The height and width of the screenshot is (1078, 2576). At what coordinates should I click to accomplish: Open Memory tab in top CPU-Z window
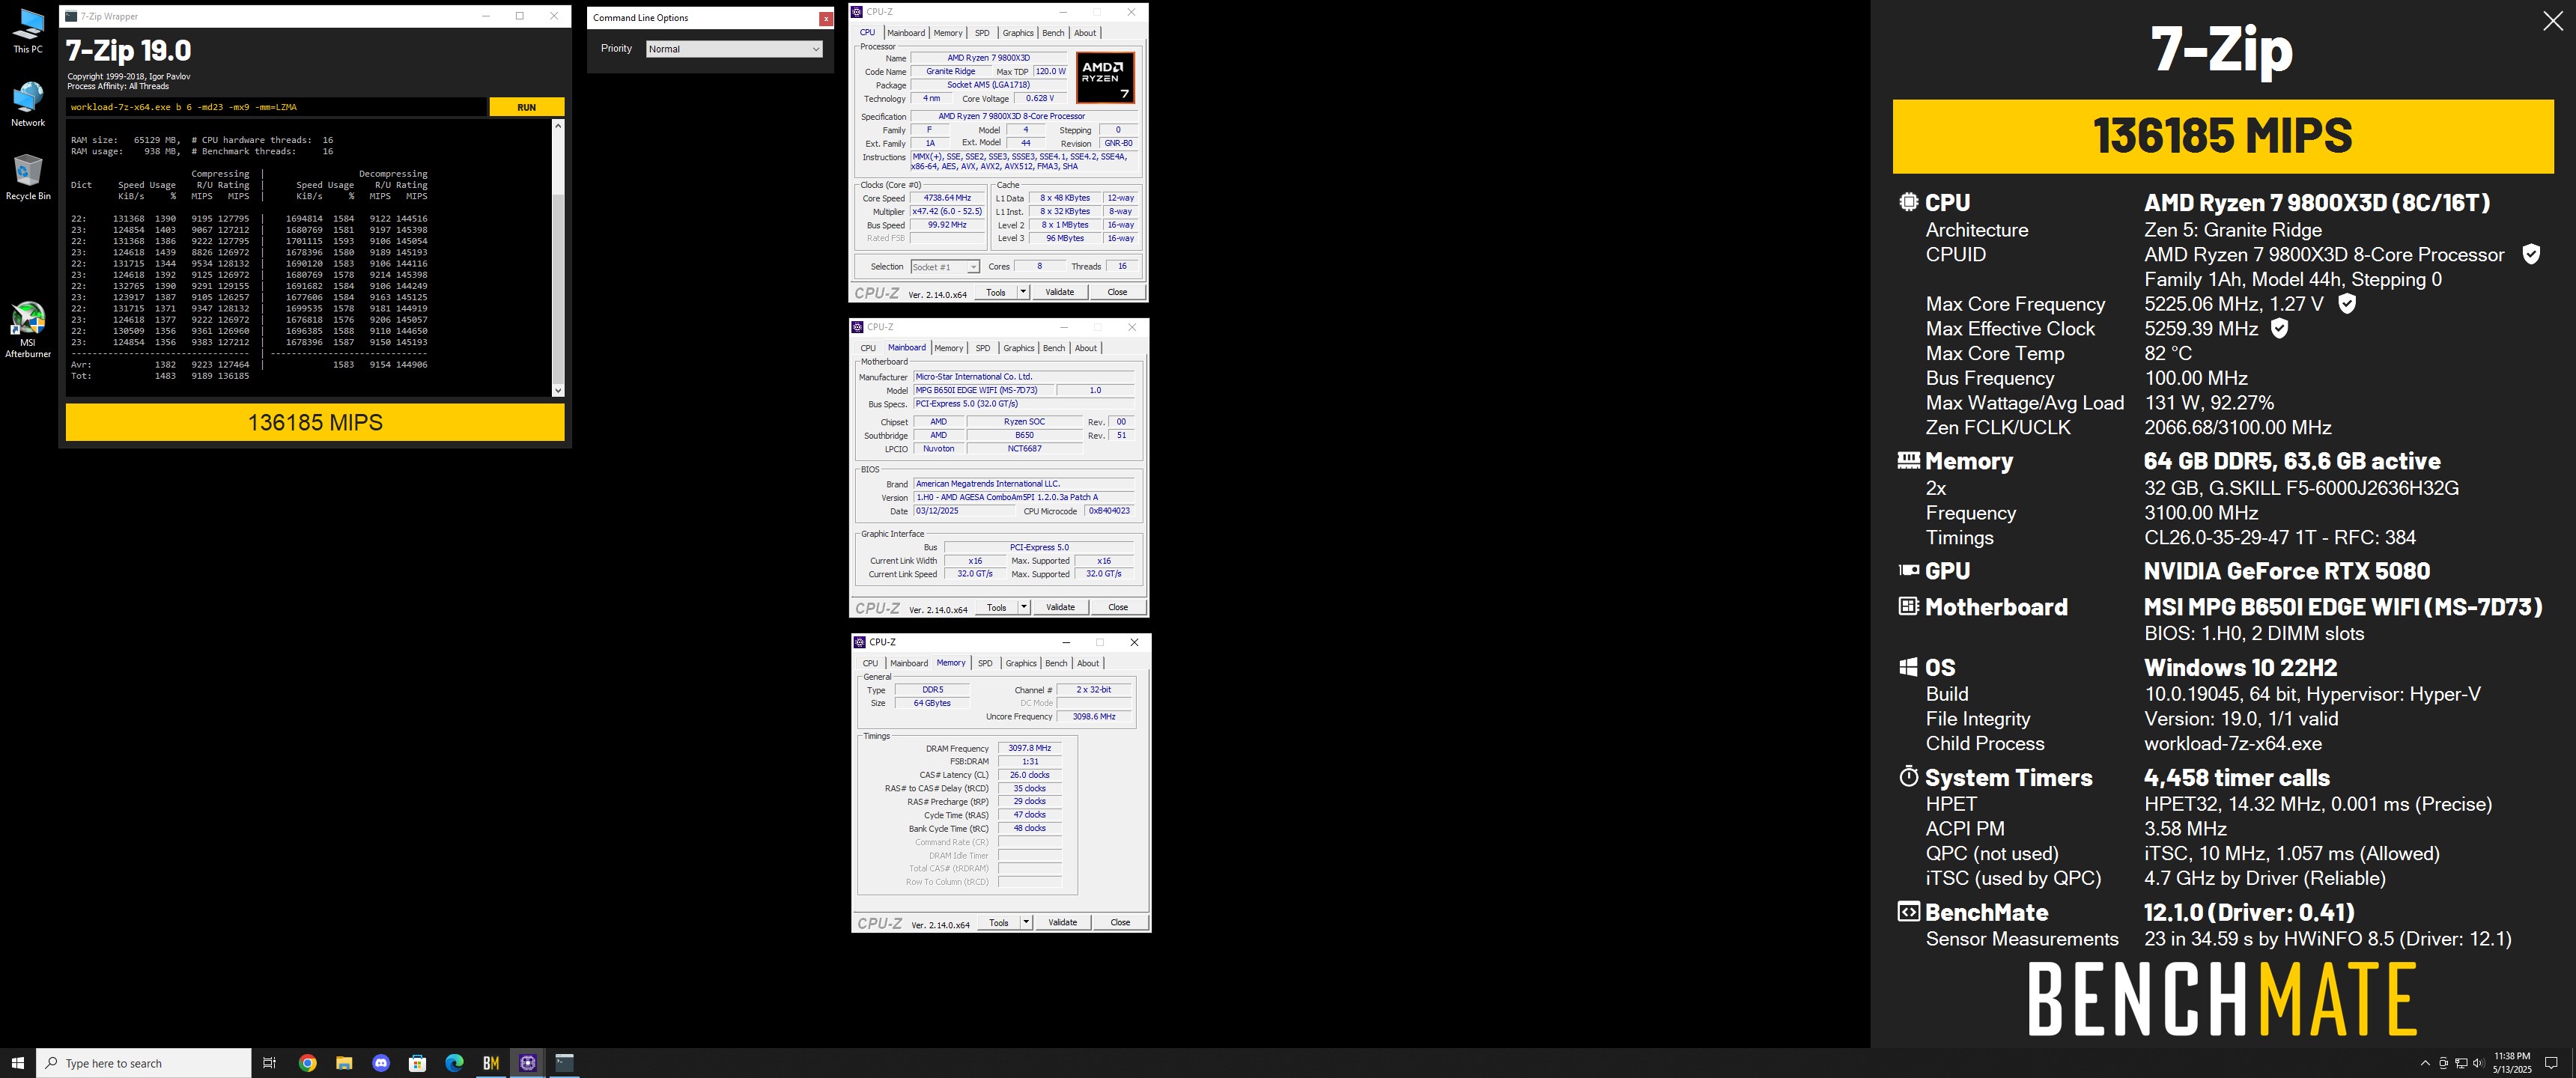tap(948, 33)
